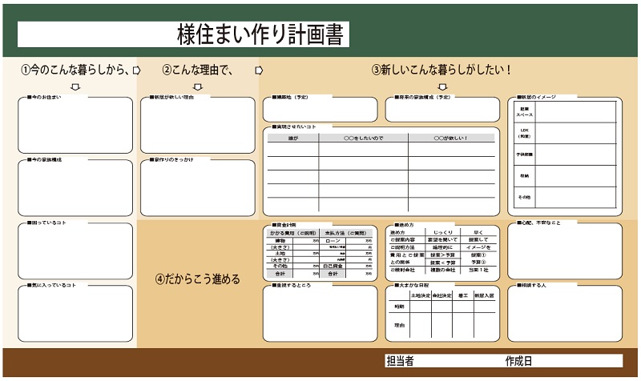The width and height of the screenshot is (641, 381).
Task: Click the ○○が欲しい！ column header
Action: tap(450, 138)
